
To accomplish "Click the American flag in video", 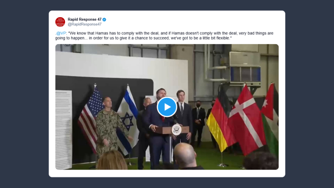I will coord(90,118).
